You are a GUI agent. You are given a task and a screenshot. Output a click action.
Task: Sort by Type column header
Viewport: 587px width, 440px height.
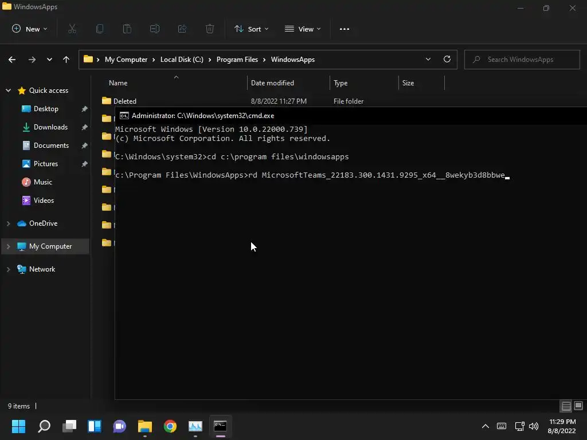(341, 83)
